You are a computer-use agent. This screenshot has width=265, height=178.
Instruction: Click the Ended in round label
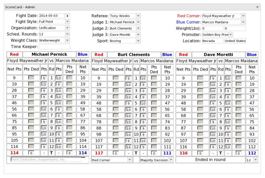click(x=210, y=159)
